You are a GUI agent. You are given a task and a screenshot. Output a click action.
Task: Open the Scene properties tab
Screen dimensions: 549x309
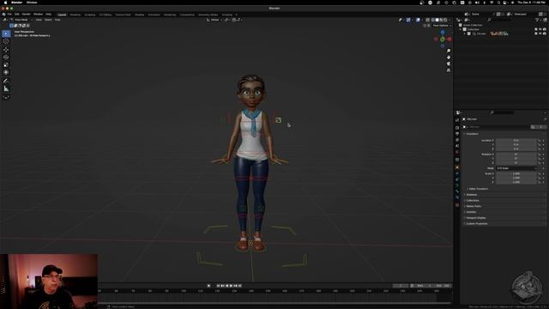coord(457,146)
